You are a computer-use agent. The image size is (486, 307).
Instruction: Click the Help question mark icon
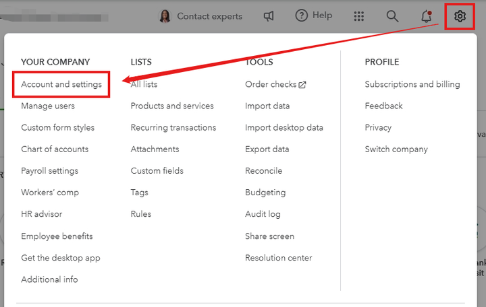tap(302, 15)
